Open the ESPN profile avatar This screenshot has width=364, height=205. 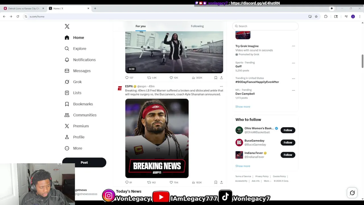[120, 89]
